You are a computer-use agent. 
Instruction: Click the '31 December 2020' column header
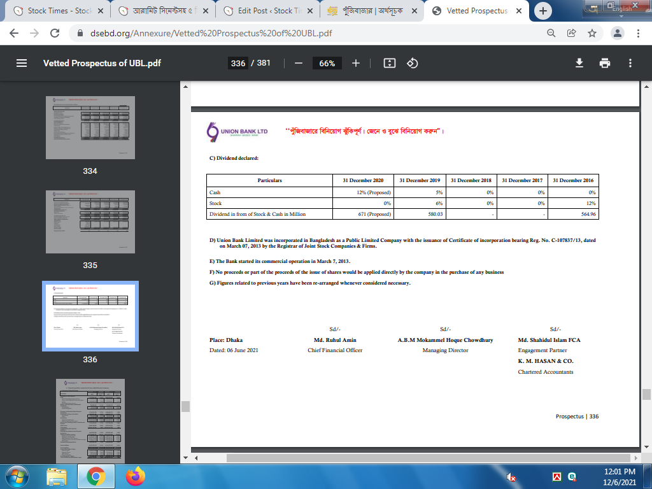point(363,180)
